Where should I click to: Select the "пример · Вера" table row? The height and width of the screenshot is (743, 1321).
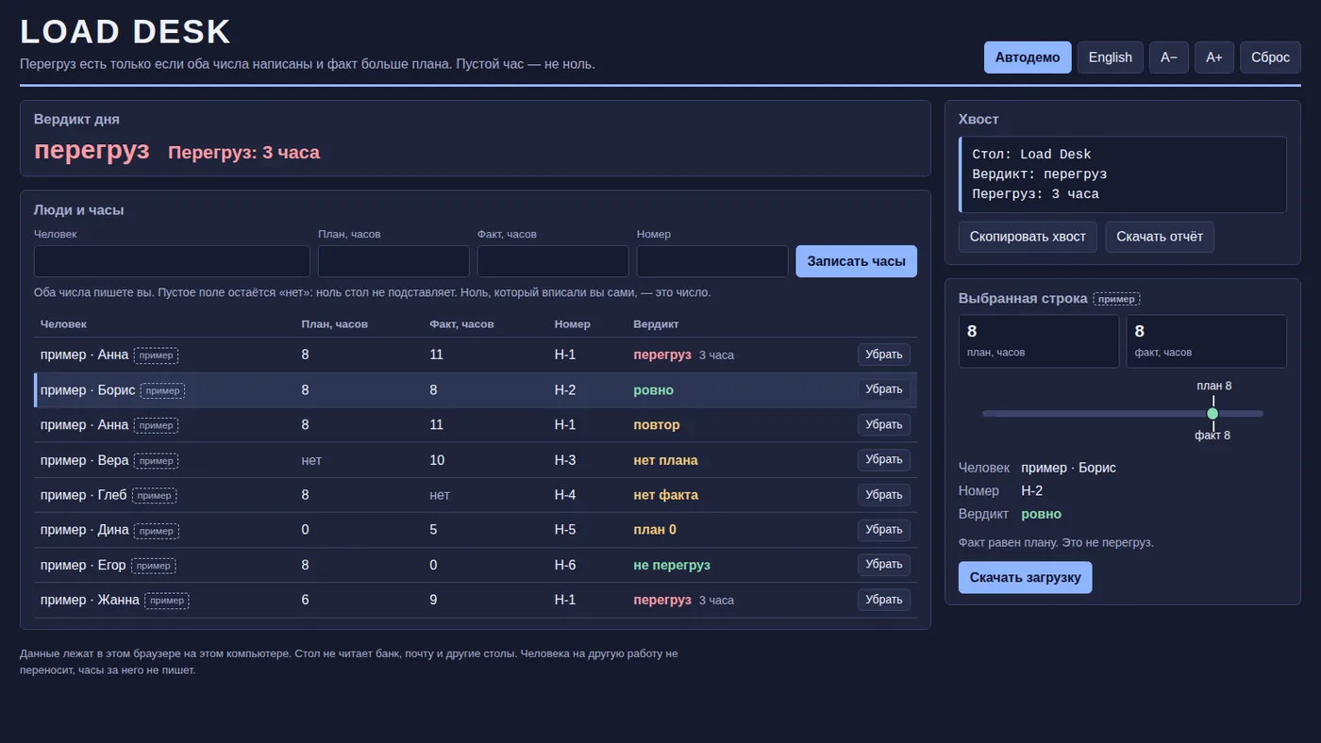tap(476, 460)
